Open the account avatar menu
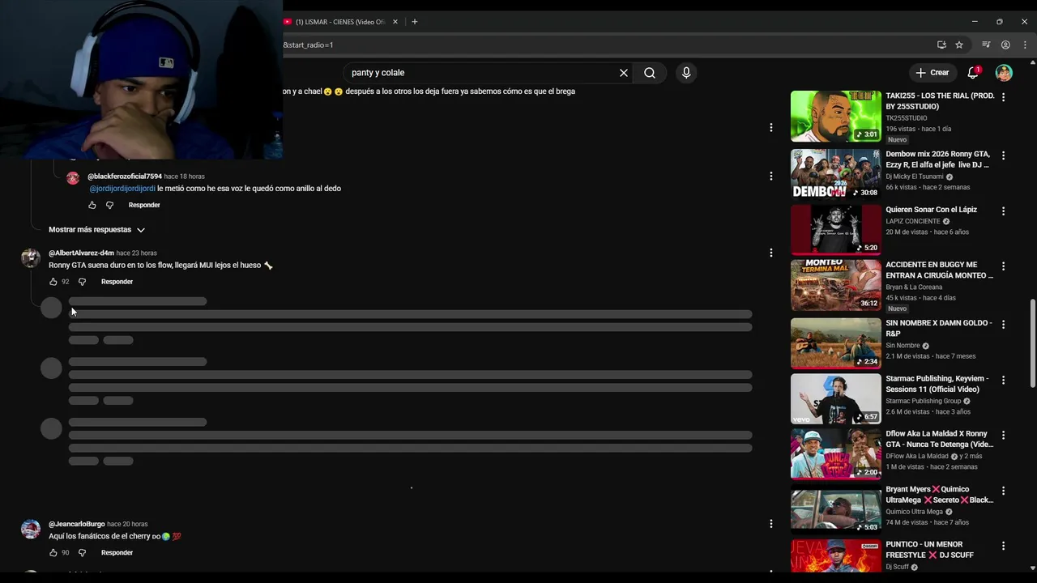The height and width of the screenshot is (583, 1037). 1004,73
